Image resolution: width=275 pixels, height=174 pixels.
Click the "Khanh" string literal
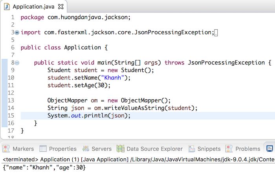(113, 78)
